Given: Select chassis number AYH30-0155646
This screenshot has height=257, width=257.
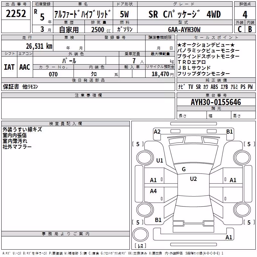Looking at the screenshot, I should 216,102.
